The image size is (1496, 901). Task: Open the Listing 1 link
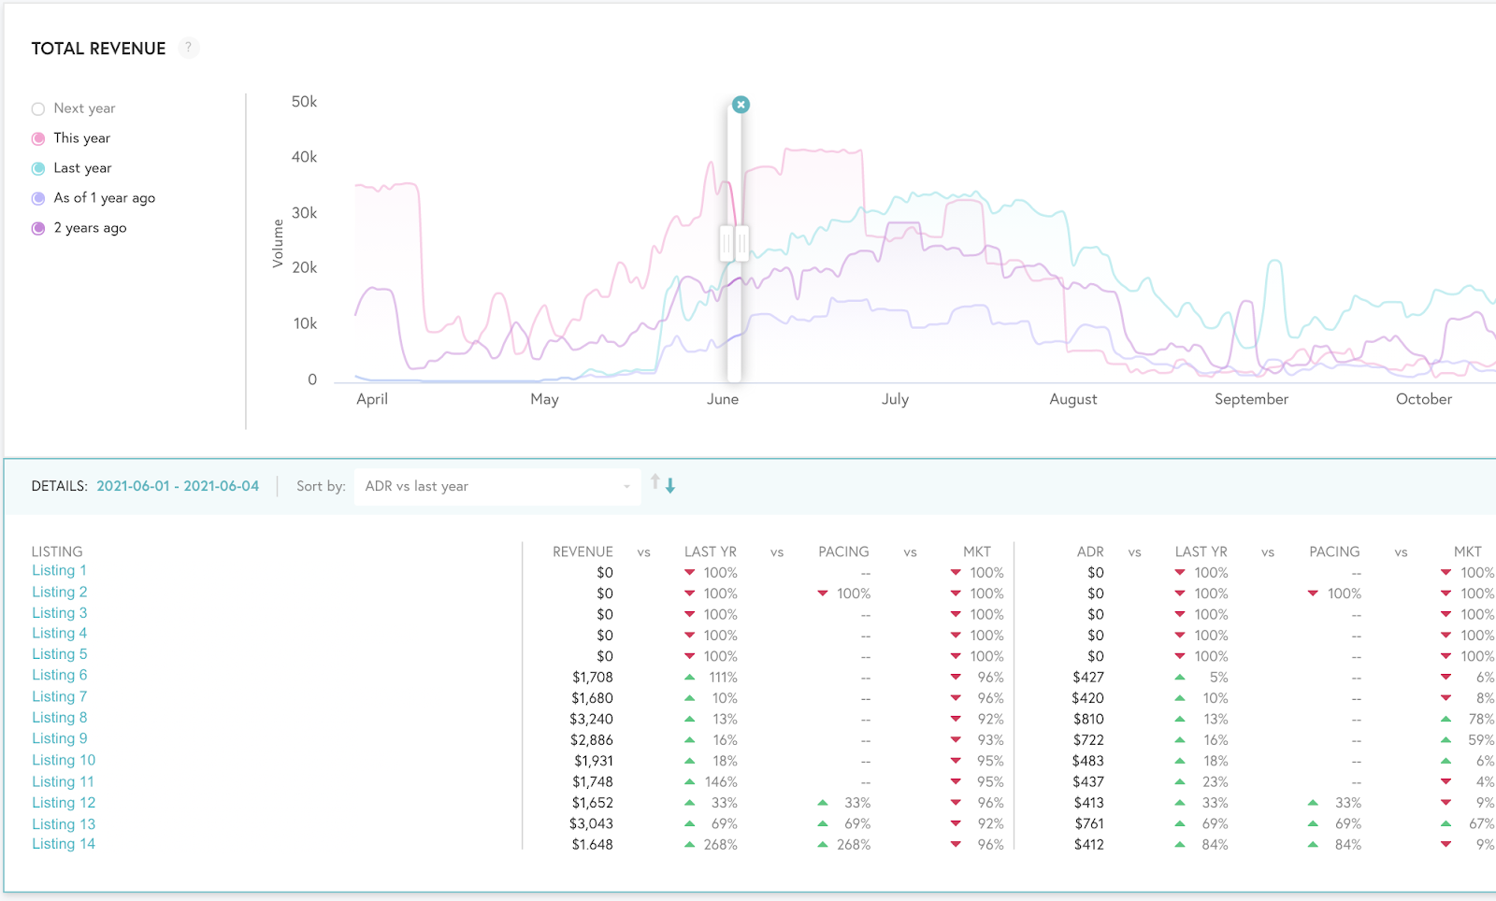pyautogui.click(x=59, y=571)
